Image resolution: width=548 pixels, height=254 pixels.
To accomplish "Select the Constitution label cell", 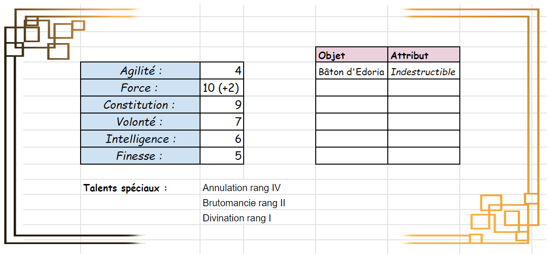I will [x=140, y=105].
